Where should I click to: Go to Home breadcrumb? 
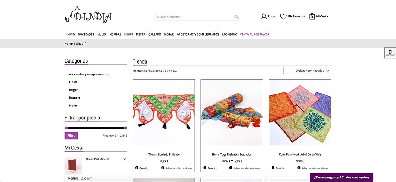tap(69, 44)
